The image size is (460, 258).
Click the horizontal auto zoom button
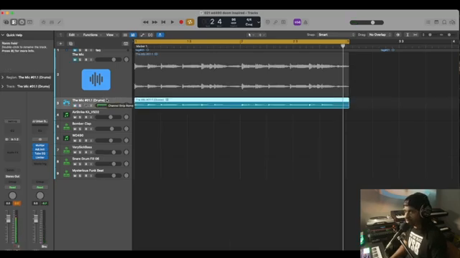tap(415, 35)
